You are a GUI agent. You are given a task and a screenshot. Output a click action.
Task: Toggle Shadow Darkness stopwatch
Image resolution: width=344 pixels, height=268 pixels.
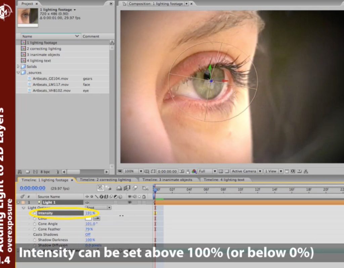tap(35, 240)
